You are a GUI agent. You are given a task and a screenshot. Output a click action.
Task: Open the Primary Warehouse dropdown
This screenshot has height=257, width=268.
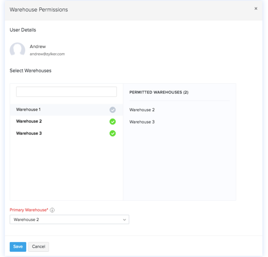(69, 220)
